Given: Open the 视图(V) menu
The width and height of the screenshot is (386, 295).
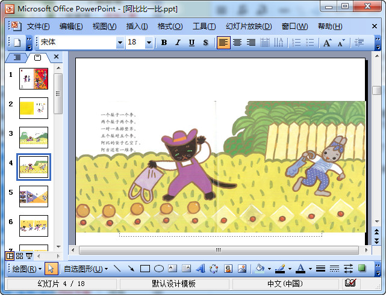Looking at the screenshot, I should [105, 26].
